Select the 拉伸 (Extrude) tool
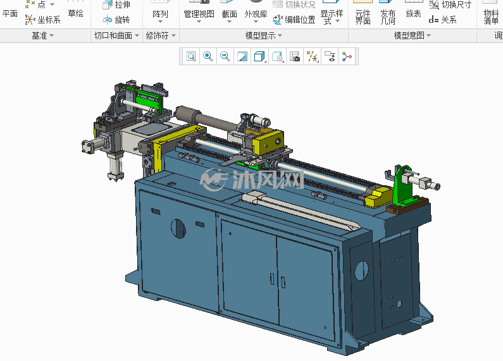This screenshot has width=503, height=361. (x=116, y=4)
